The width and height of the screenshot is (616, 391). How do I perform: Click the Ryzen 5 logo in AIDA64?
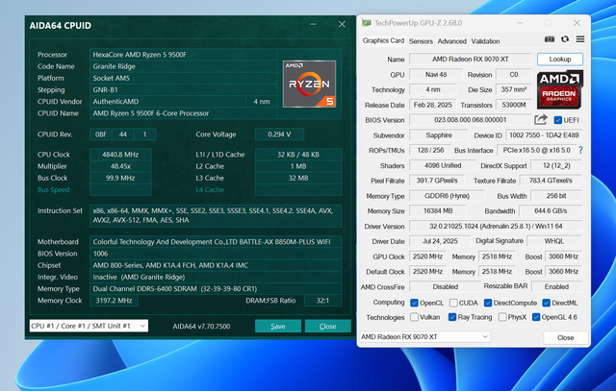(309, 84)
